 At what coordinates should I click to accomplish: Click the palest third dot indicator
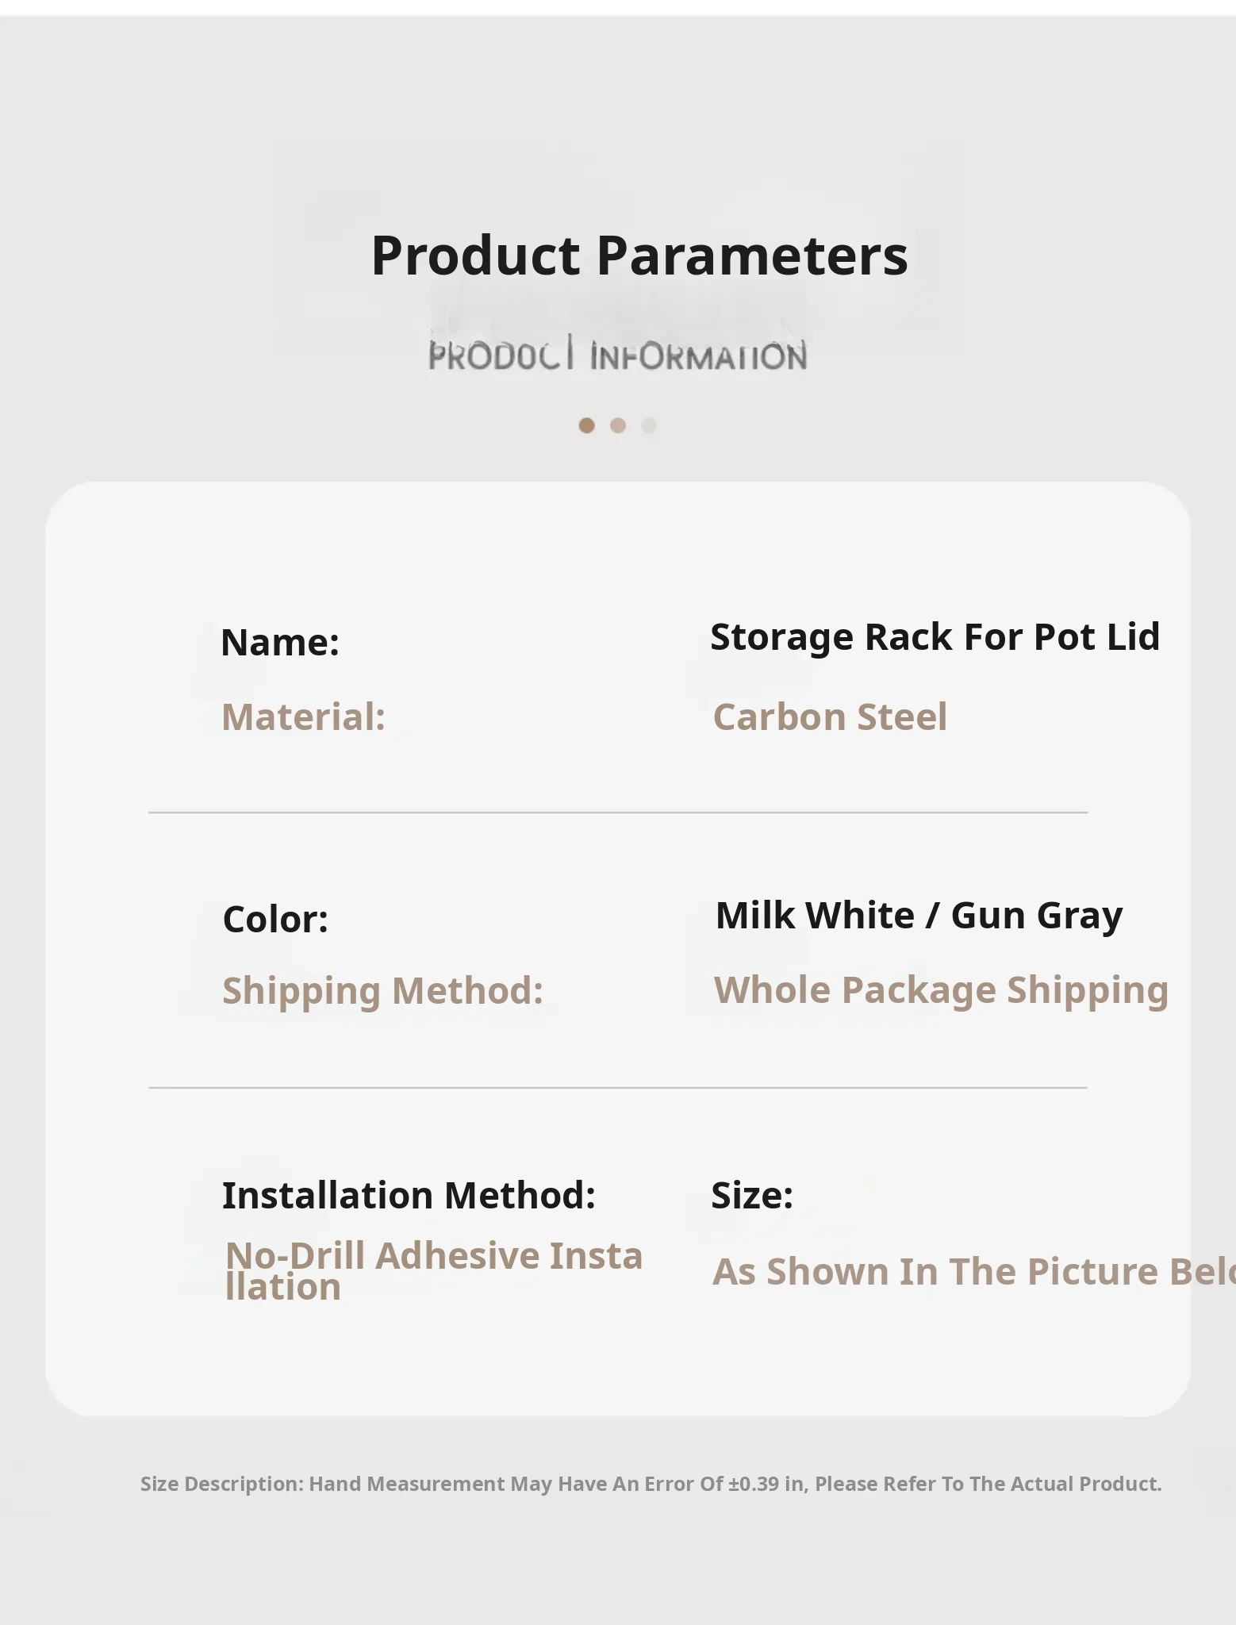tap(649, 426)
